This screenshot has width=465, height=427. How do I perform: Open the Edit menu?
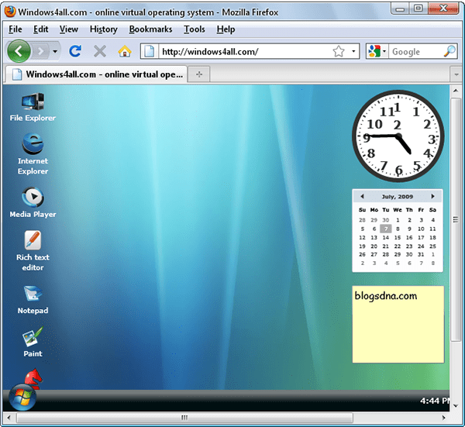coord(40,29)
